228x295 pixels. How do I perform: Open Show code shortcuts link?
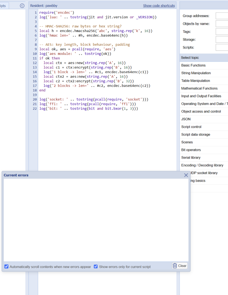click(159, 6)
